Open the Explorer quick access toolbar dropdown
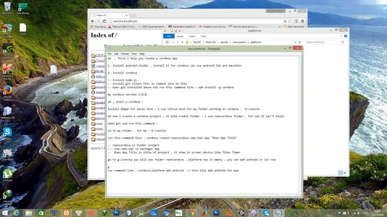Screen dimensions: 387x217 pos(180,31)
